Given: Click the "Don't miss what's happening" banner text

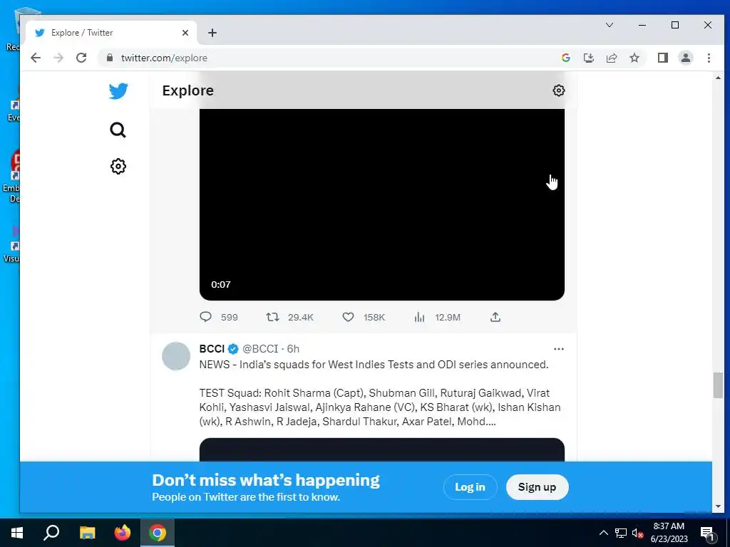Looking at the screenshot, I should pyautogui.click(x=266, y=480).
